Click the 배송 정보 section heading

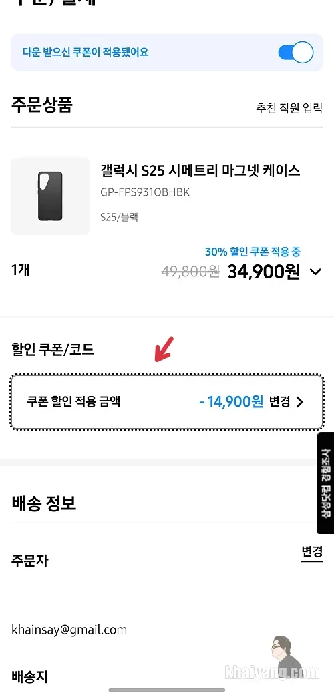click(43, 503)
